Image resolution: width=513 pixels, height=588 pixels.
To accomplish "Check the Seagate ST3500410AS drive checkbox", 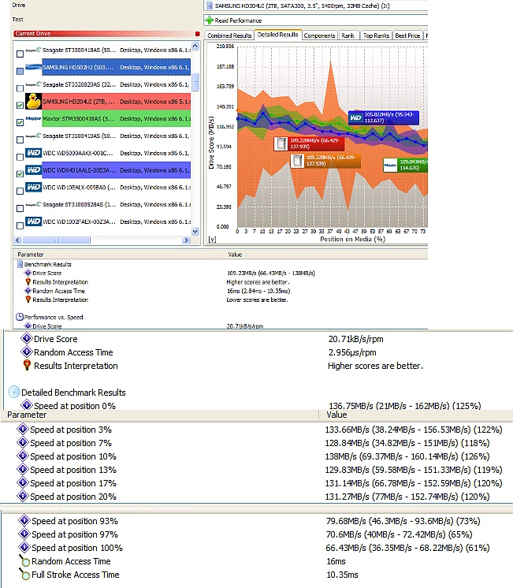I will 20,140.
